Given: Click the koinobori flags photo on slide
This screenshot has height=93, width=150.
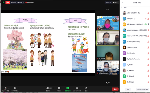Looking at the screenshot, I should pos(79,63).
